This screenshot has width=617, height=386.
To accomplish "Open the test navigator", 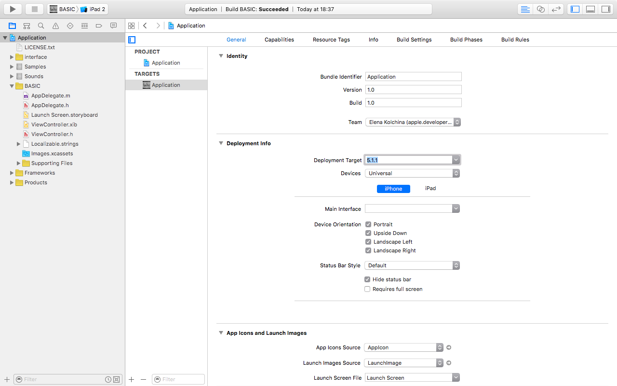I will point(70,26).
